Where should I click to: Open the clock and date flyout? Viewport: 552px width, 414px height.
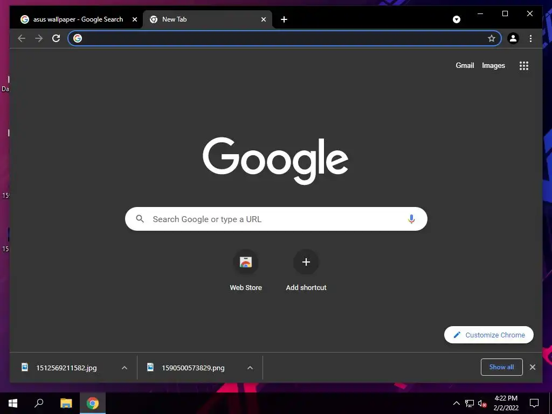coord(506,403)
